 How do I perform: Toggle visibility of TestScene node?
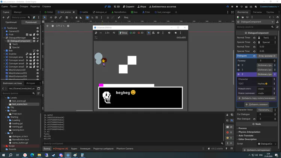pyautogui.click(x=37, y=28)
